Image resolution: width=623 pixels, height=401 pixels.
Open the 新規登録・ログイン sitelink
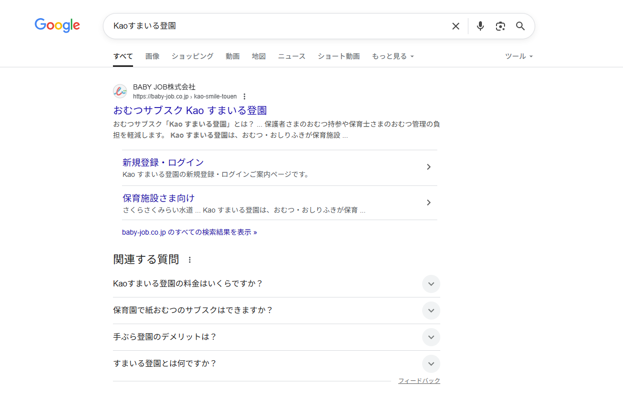[163, 162]
